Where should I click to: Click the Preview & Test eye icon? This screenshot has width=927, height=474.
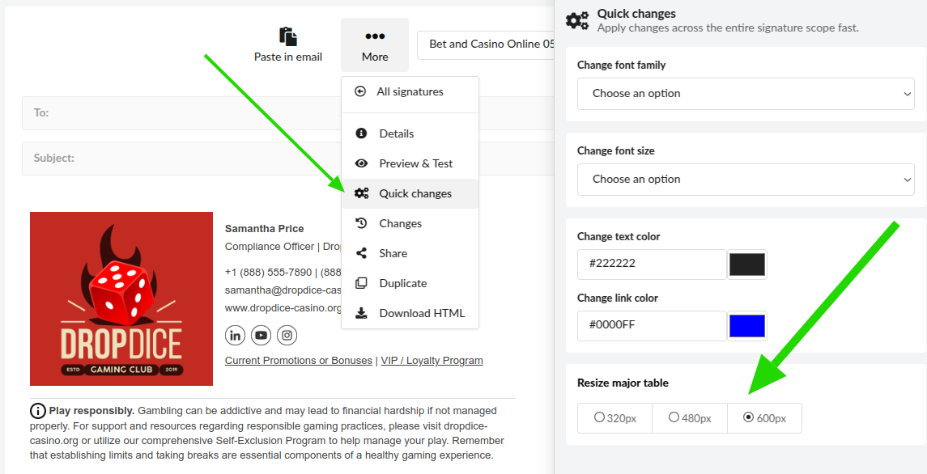(x=362, y=163)
